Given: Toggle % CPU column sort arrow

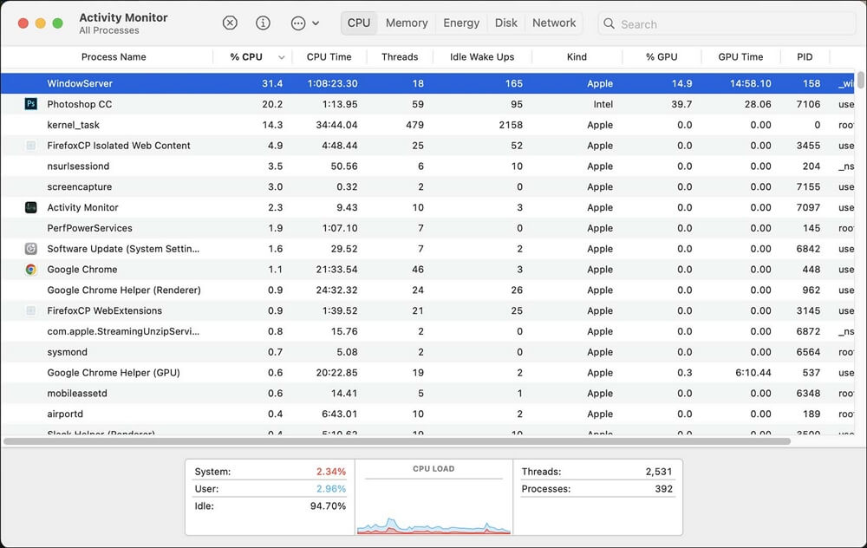Looking at the screenshot, I should point(282,57).
